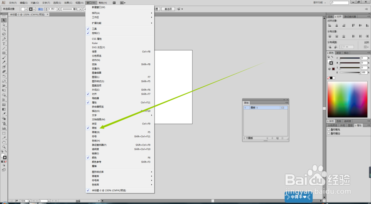Viewport: 371px width, 204px height.
Task: Choose 图层(L) from Window menu
Action: pyautogui.click(x=120, y=77)
